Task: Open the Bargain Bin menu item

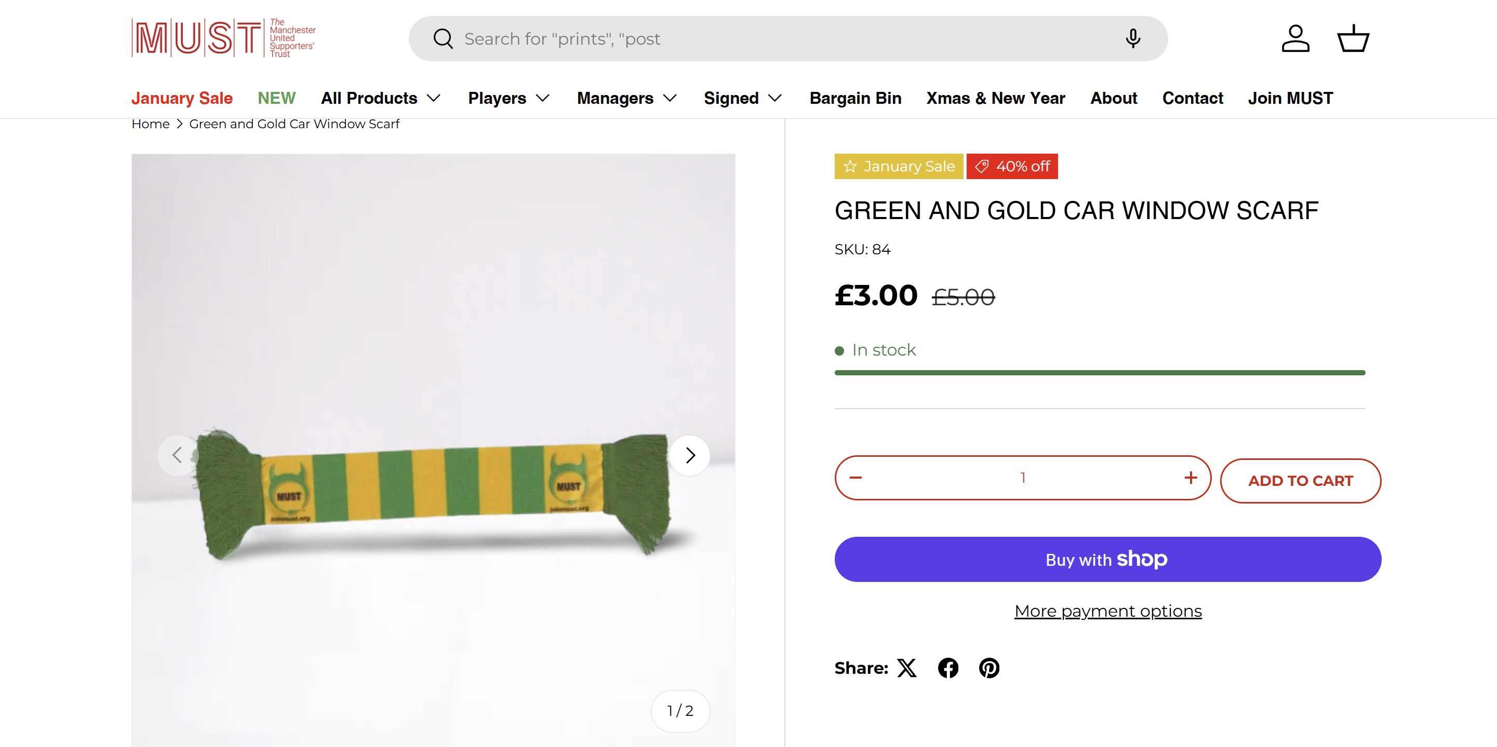Action: pyautogui.click(x=856, y=98)
